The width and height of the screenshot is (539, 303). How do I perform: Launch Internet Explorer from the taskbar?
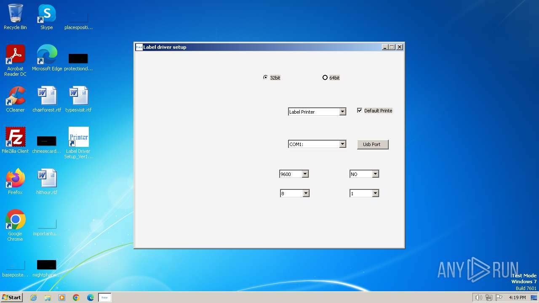coord(33,298)
